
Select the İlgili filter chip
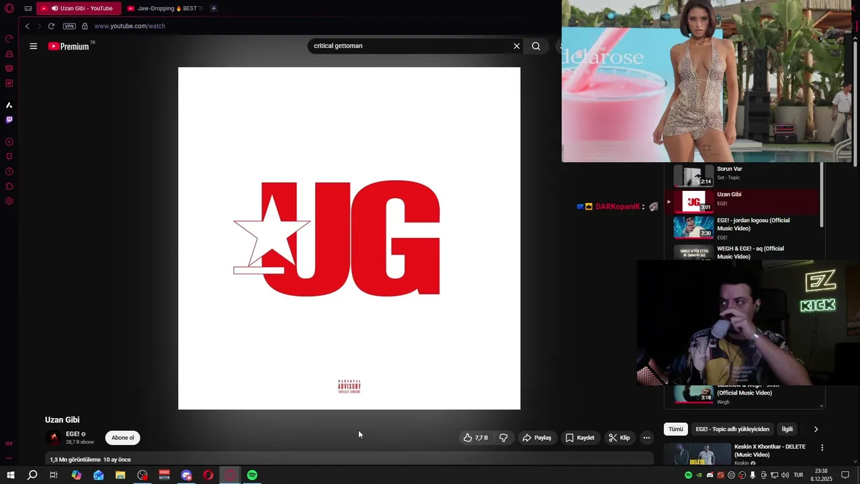(x=787, y=429)
